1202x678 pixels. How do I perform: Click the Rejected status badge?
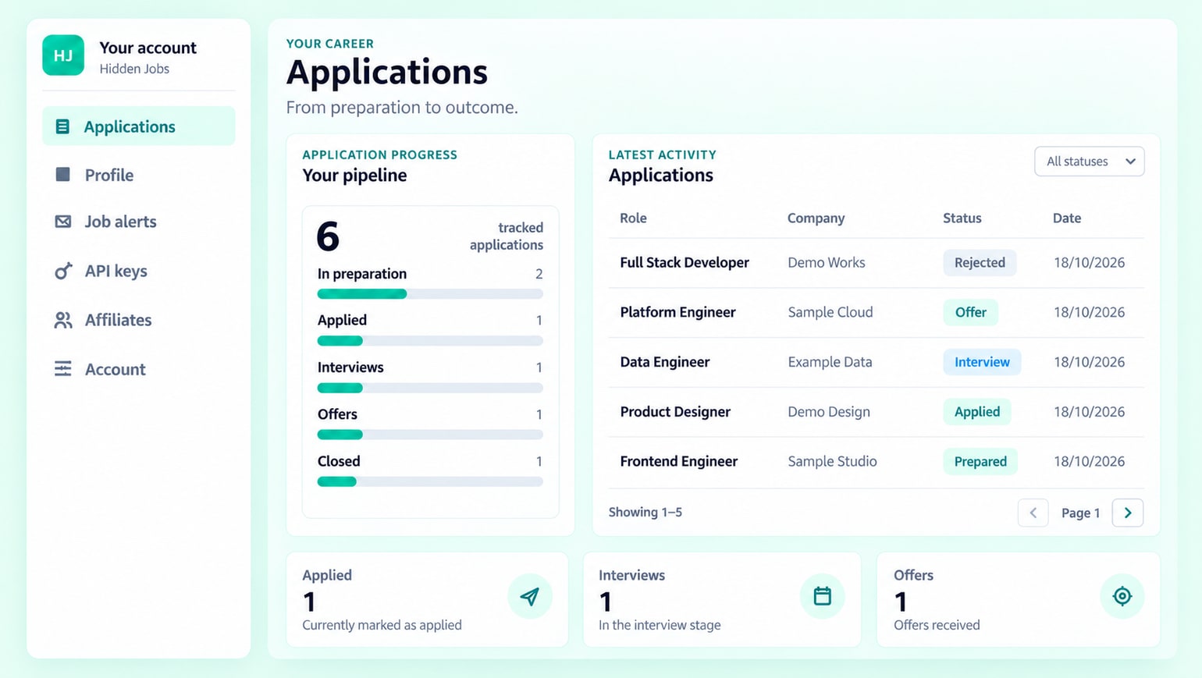(x=980, y=263)
